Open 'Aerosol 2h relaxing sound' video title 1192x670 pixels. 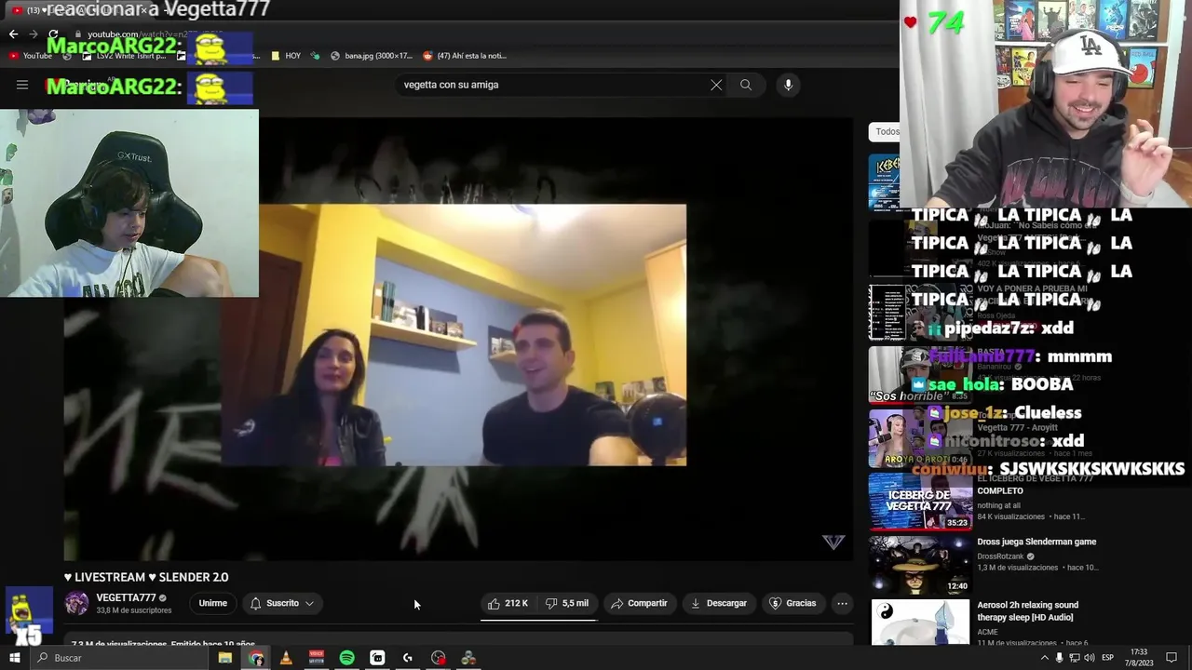1027,610
